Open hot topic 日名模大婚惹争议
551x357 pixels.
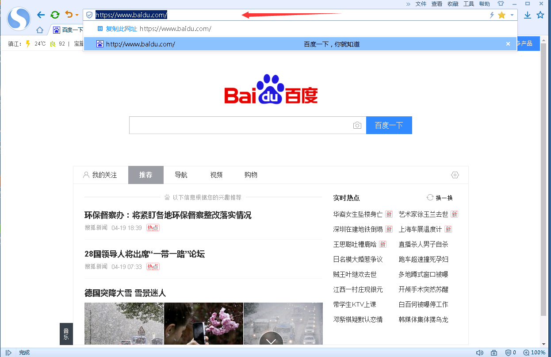[358, 260]
